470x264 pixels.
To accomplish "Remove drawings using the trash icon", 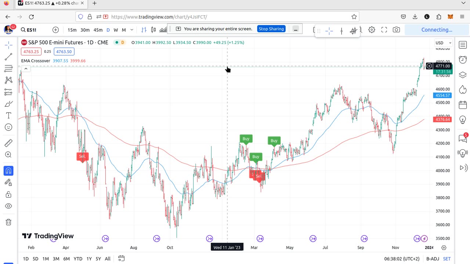I will click(9, 222).
